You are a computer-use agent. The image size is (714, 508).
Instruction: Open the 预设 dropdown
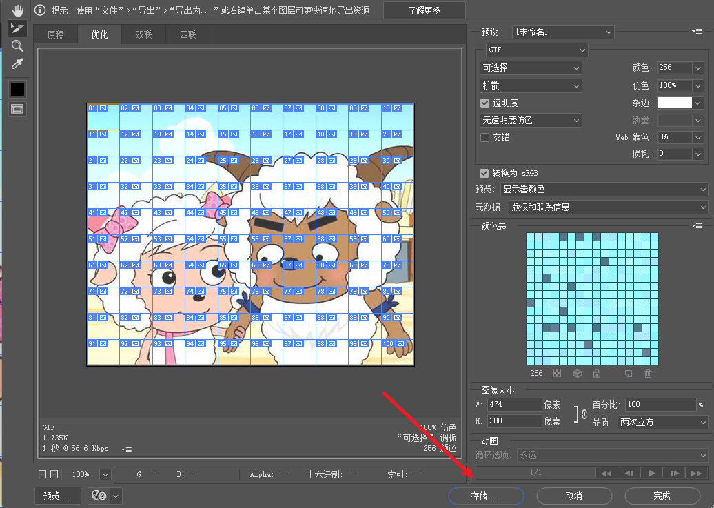coord(563,32)
